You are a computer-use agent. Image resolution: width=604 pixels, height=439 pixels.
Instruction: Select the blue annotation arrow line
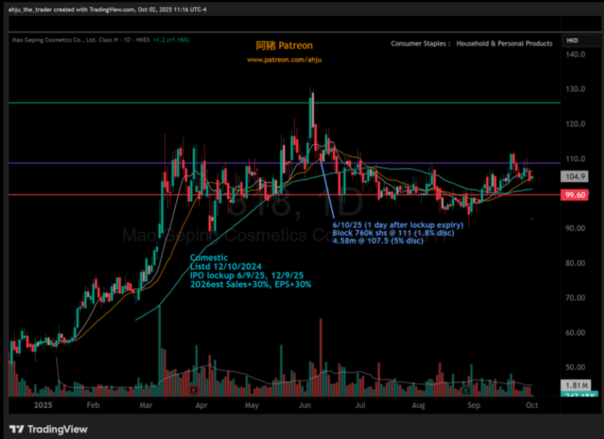tap(327, 189)
